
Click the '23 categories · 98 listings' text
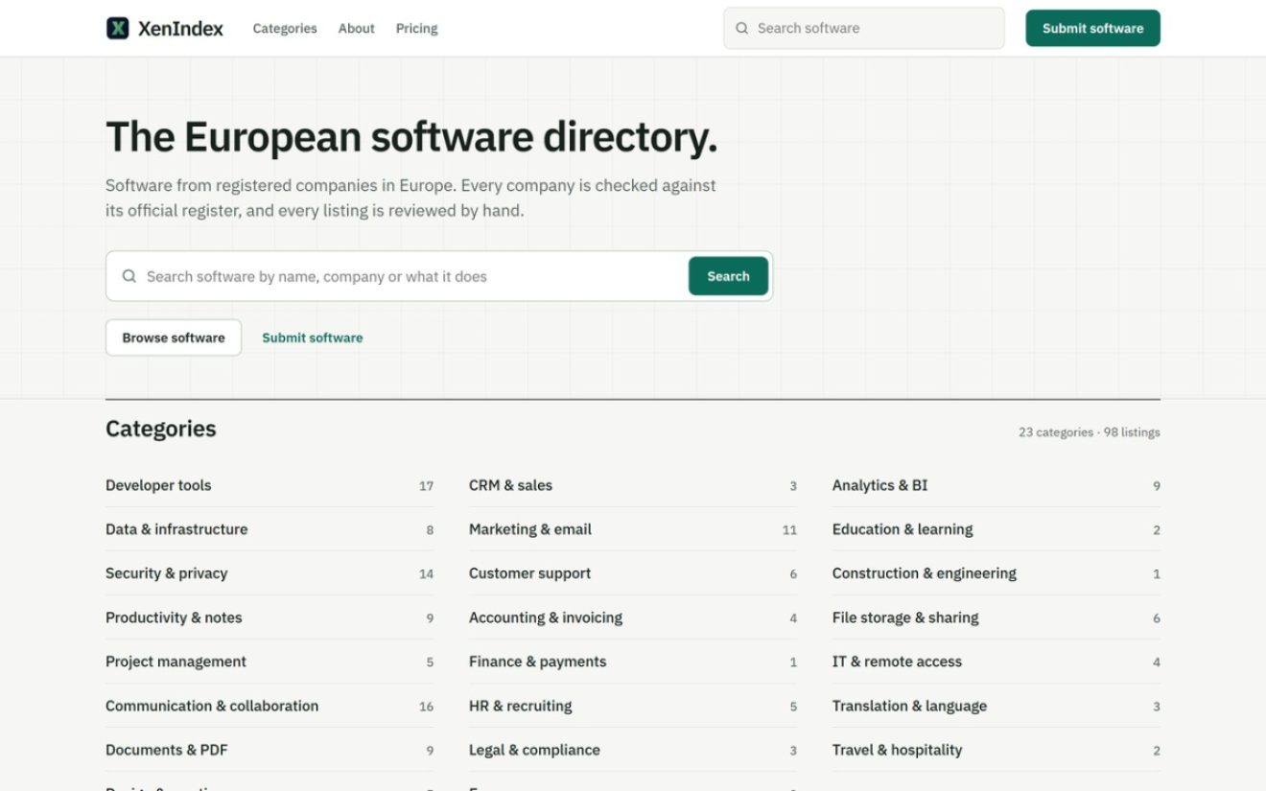click(x=1090, y=432)
